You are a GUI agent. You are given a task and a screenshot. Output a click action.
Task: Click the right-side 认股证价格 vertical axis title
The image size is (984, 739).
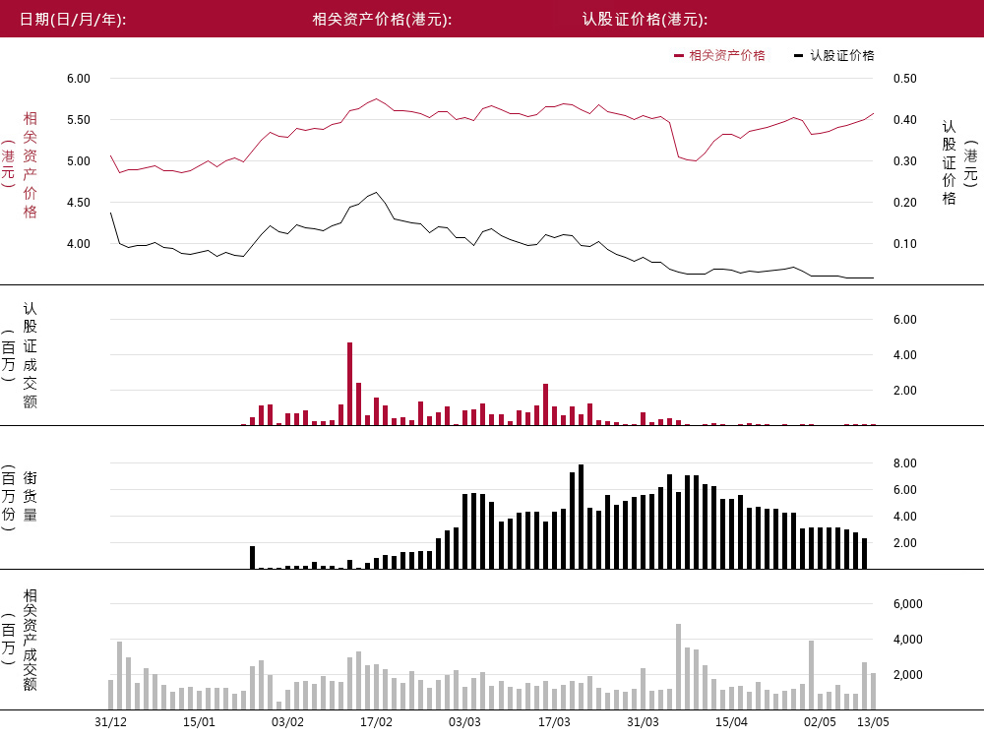click(x=949, y=162)
